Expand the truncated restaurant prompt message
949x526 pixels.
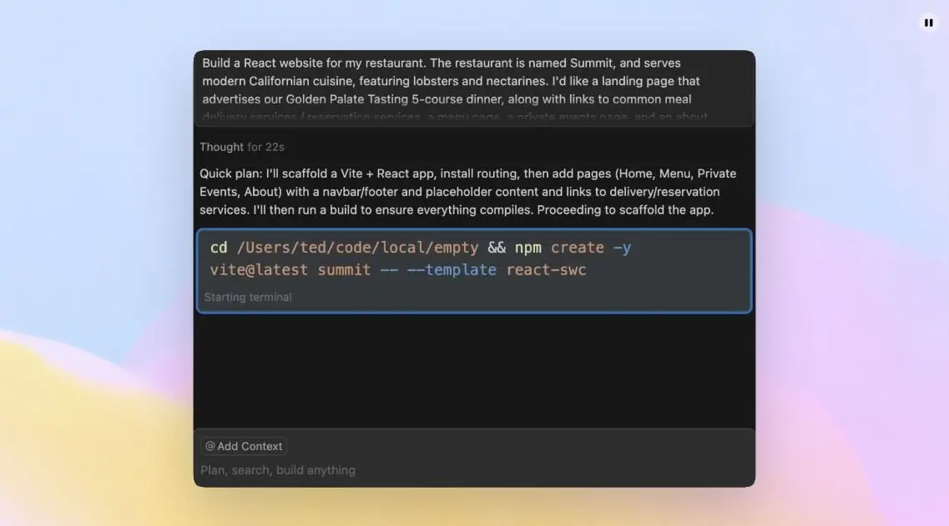474,82
